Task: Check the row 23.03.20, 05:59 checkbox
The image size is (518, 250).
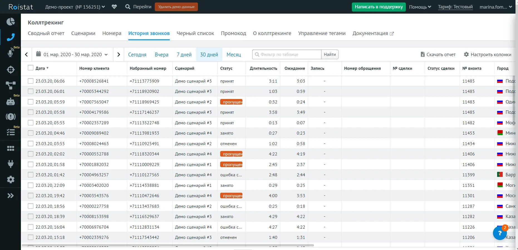Action: (x=31, y=102)
